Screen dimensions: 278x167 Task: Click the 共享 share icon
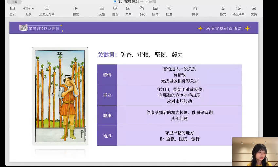coord(195,8)
